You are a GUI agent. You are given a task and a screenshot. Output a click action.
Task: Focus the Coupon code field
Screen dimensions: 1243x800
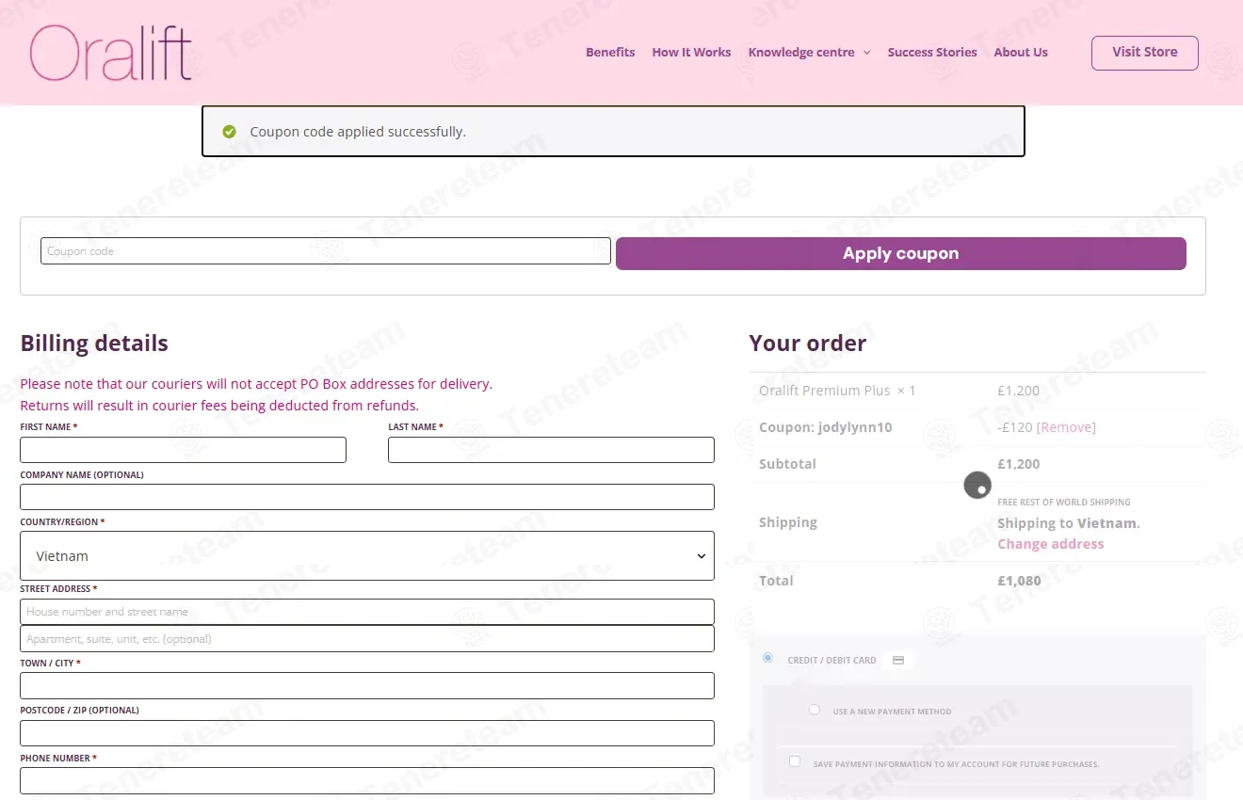tap(326, 251)
